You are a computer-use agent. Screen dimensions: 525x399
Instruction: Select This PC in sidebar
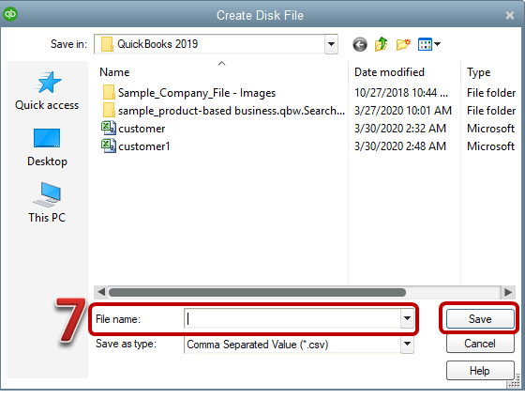click(47, 203)
